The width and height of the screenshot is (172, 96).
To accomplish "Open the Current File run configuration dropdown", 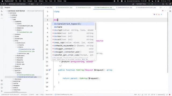I will [x=141, y=4].
